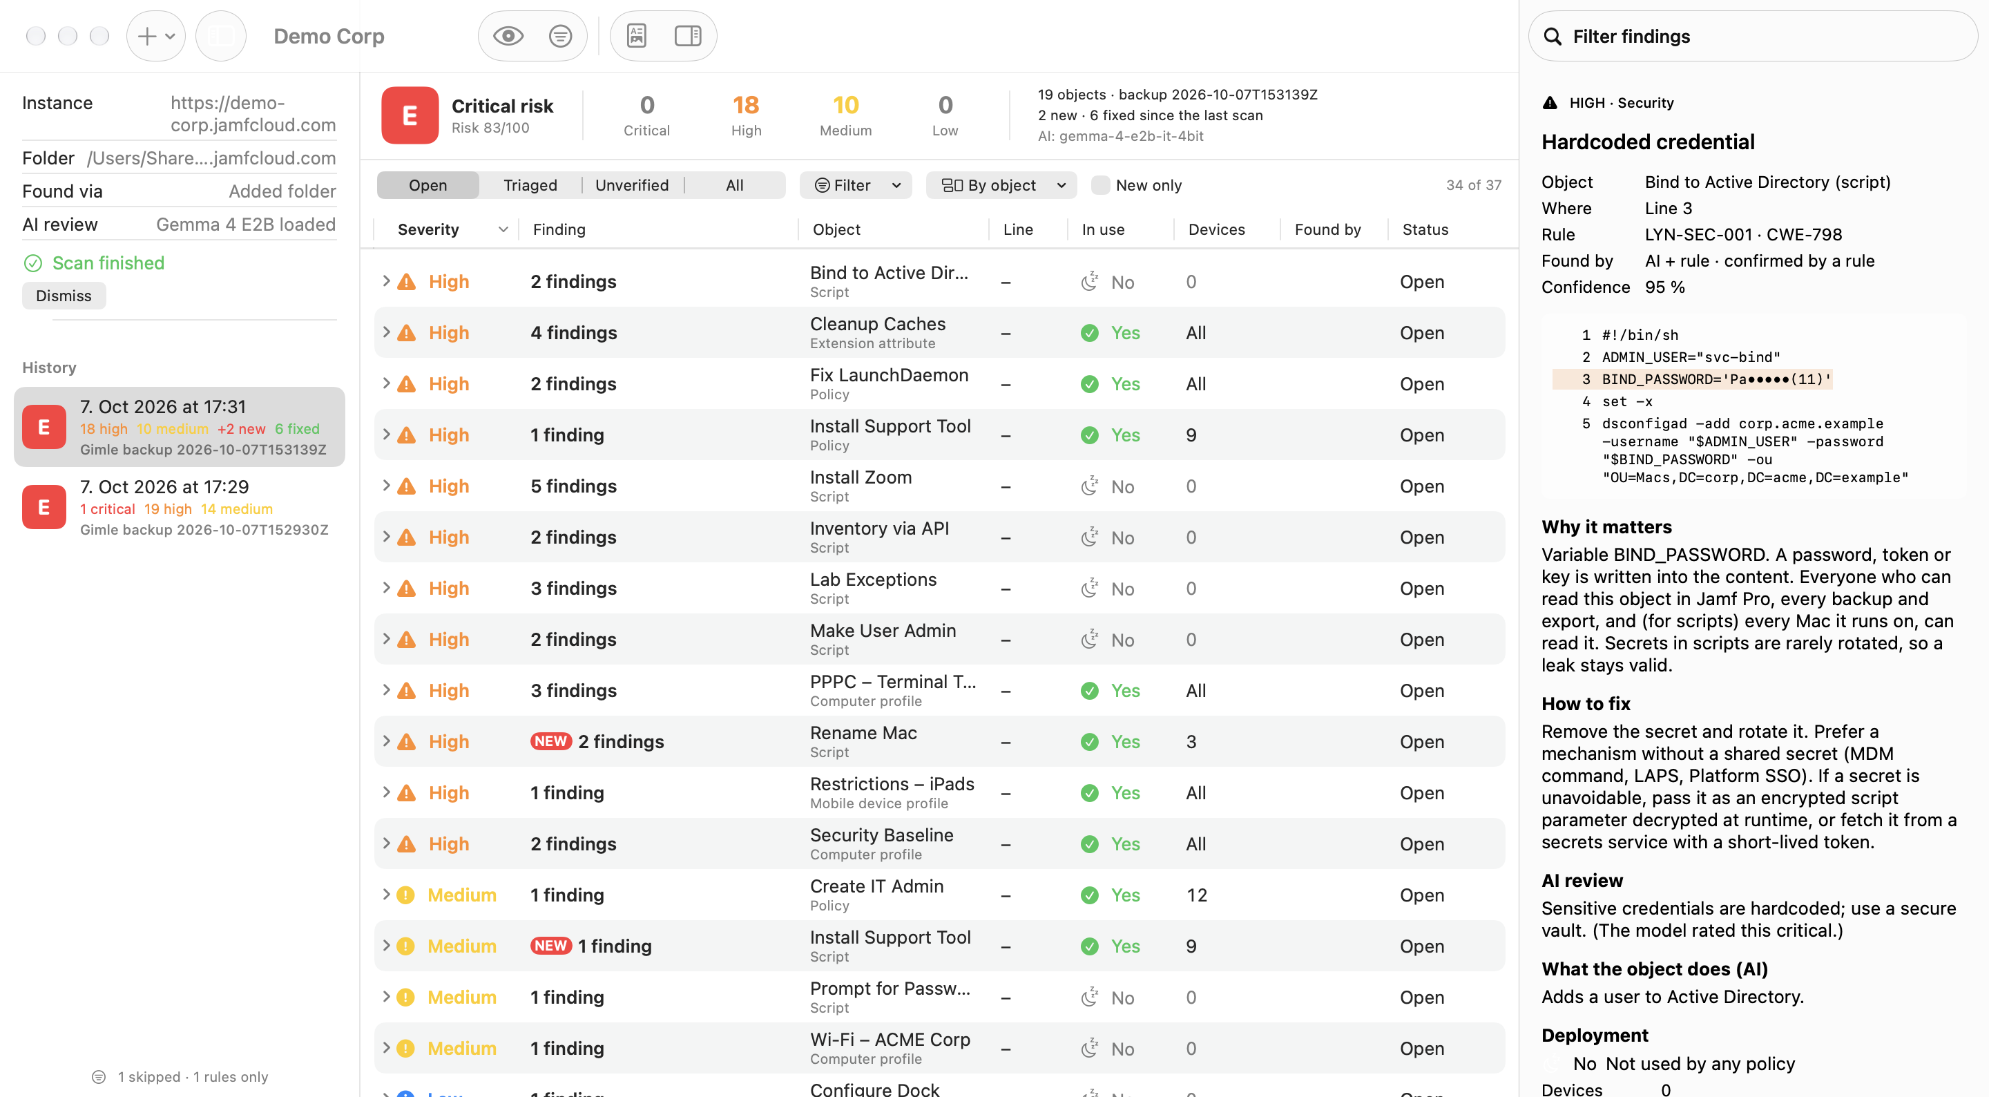Image resolution: width=1989 pixels, height=1097 pixels.
Task: Click the report document toolbar icon
Action: (x=636, y=35)
